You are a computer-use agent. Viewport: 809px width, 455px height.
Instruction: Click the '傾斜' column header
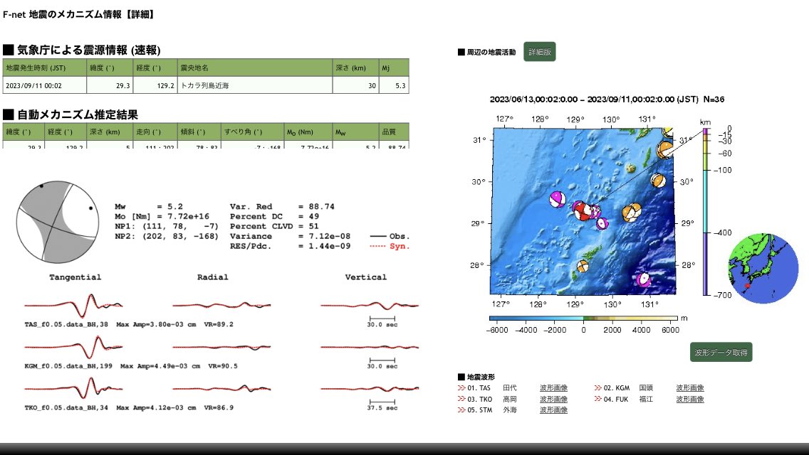(199, 132)
